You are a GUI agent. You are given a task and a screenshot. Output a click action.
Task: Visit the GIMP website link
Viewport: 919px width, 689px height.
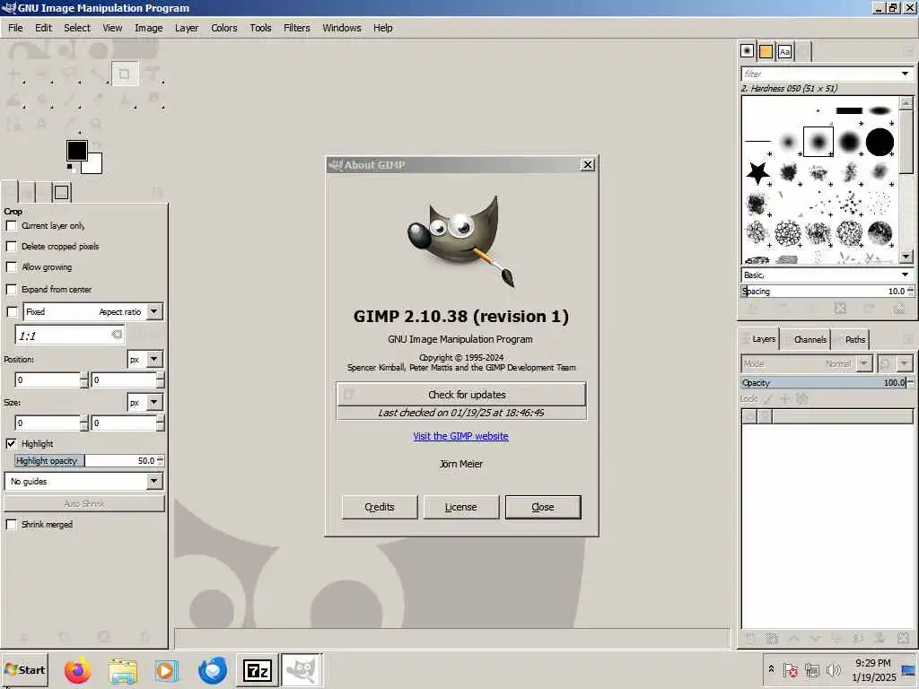[x=460, y=436]
